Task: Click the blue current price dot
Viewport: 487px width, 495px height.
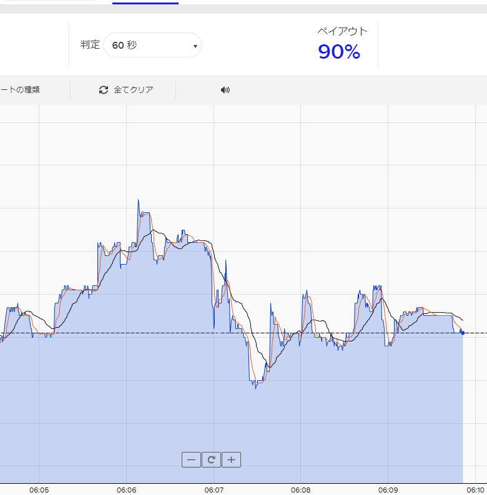Action: click(x=462, y=333)
